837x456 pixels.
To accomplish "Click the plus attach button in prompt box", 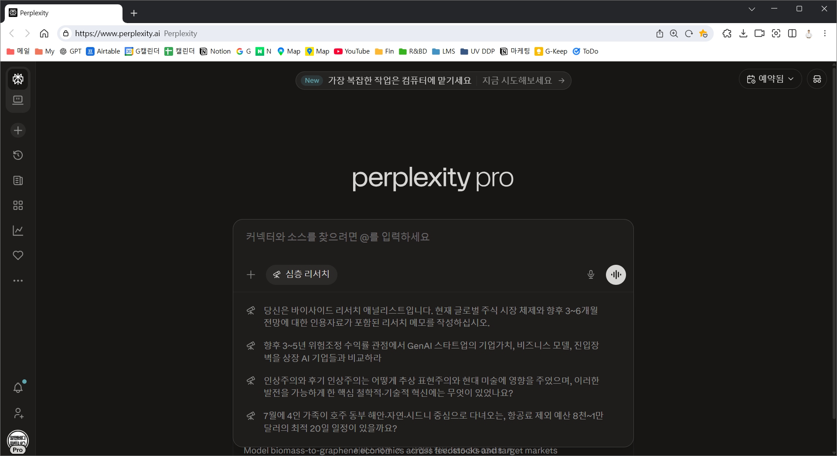I will click(x=251, y=274).
